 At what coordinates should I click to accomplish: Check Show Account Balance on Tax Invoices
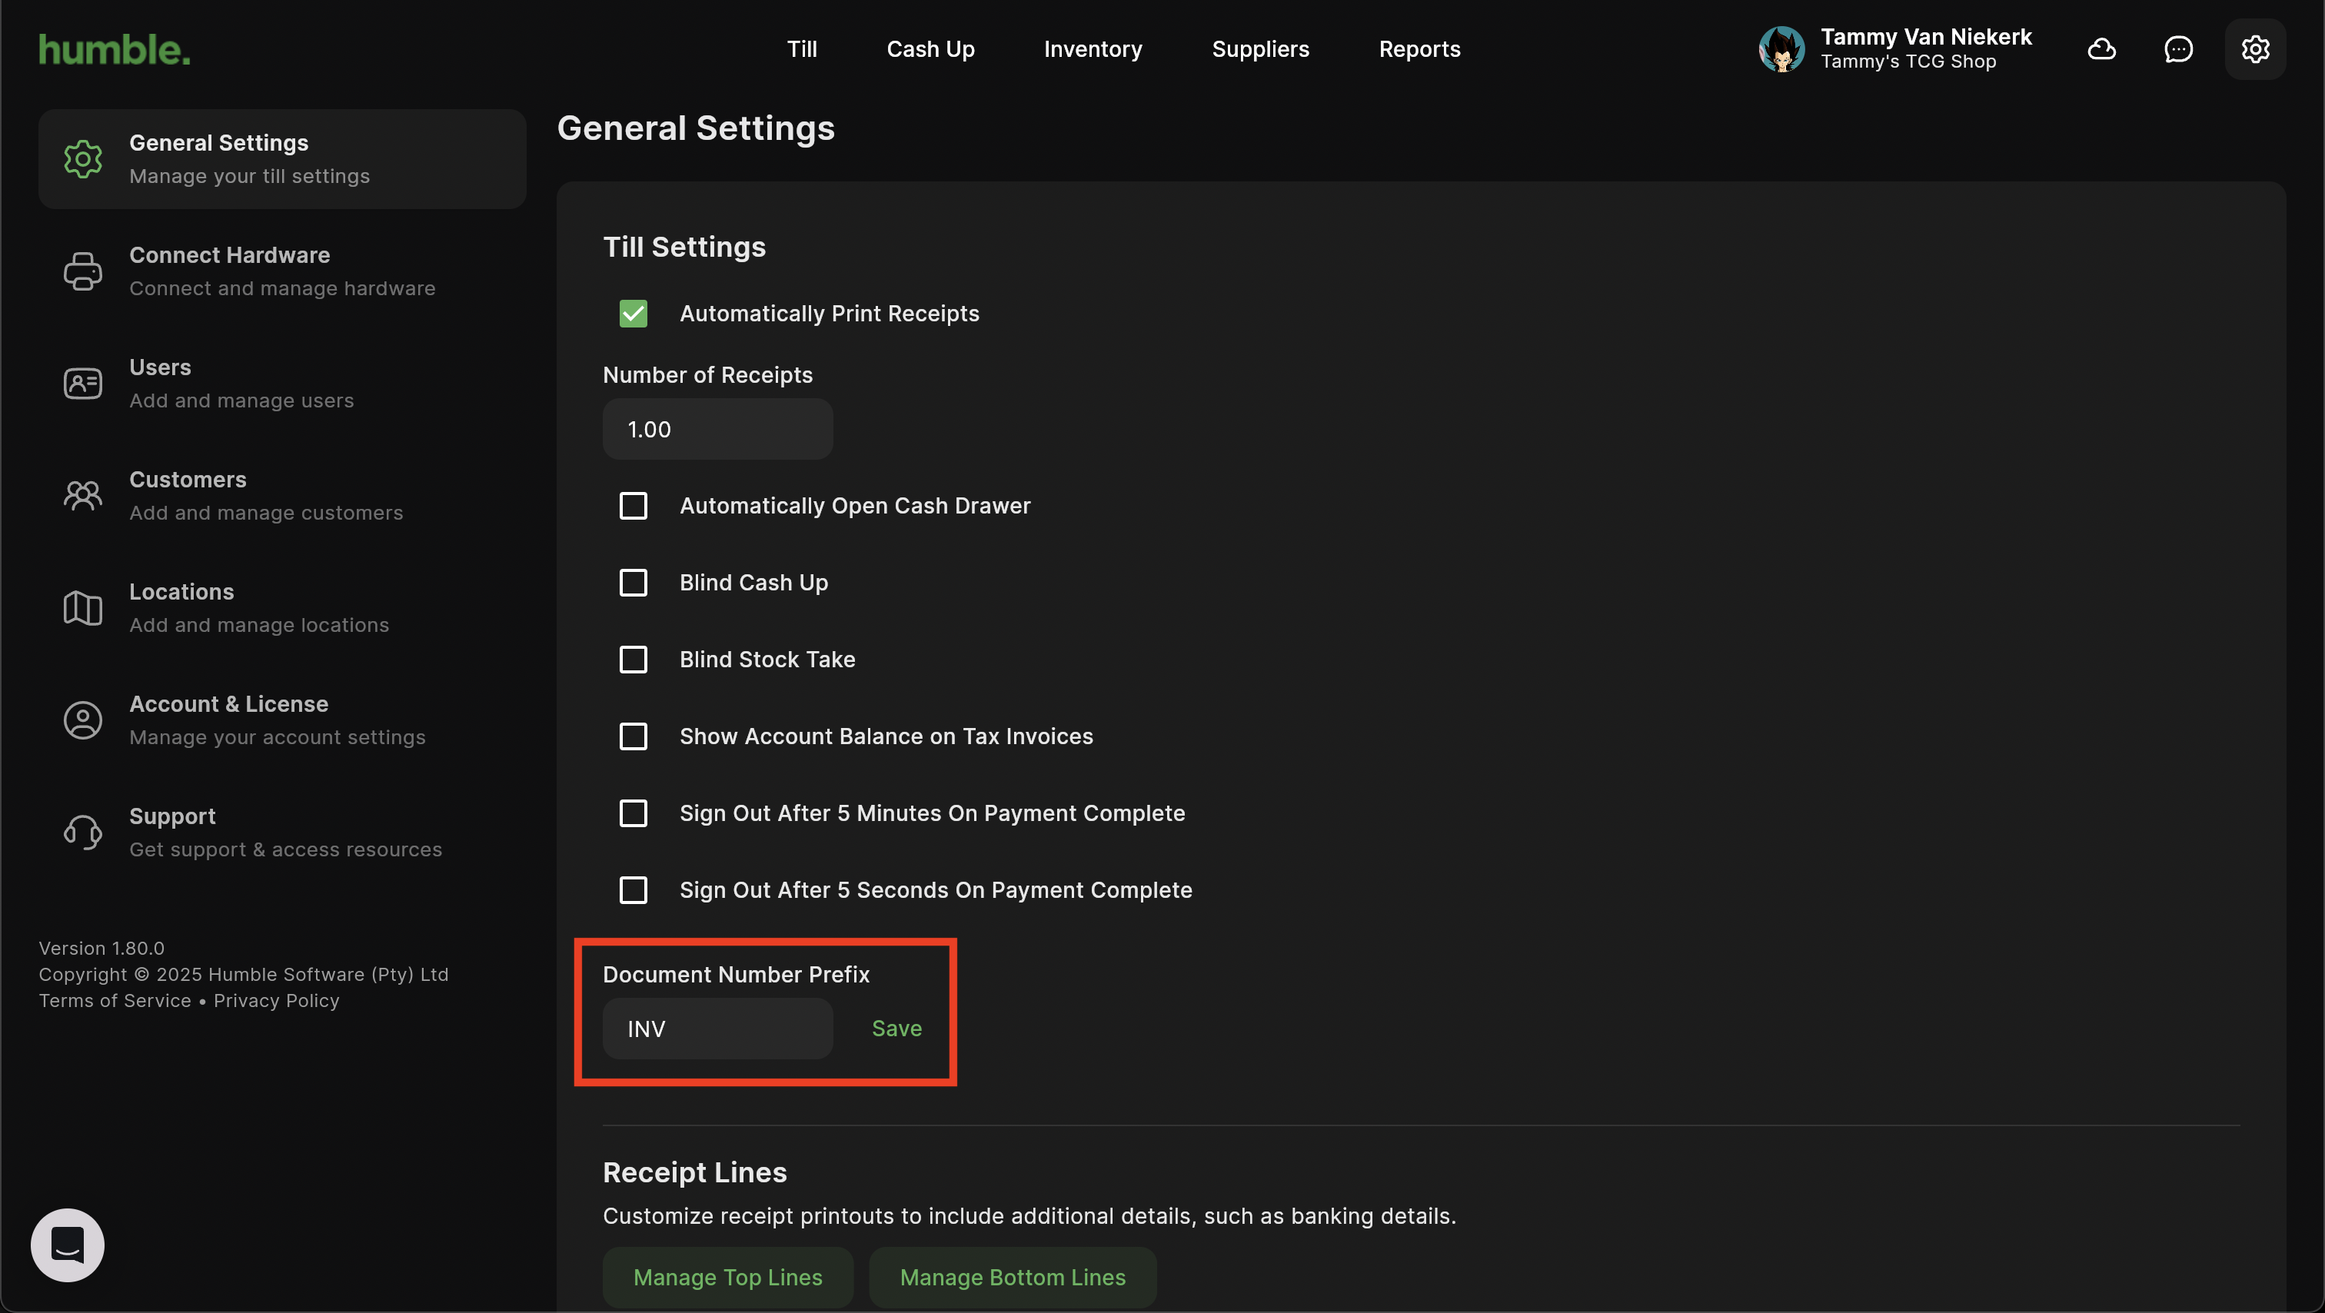point(634,736)
